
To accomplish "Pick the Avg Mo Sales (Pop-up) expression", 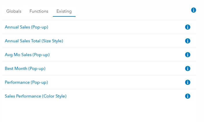I will [27, 55].
